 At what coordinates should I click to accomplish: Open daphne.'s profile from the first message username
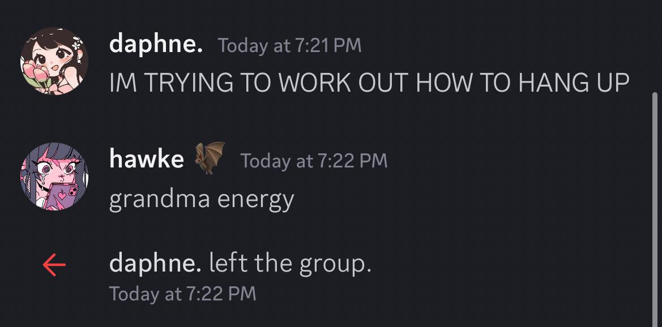[x=156, y=44]
